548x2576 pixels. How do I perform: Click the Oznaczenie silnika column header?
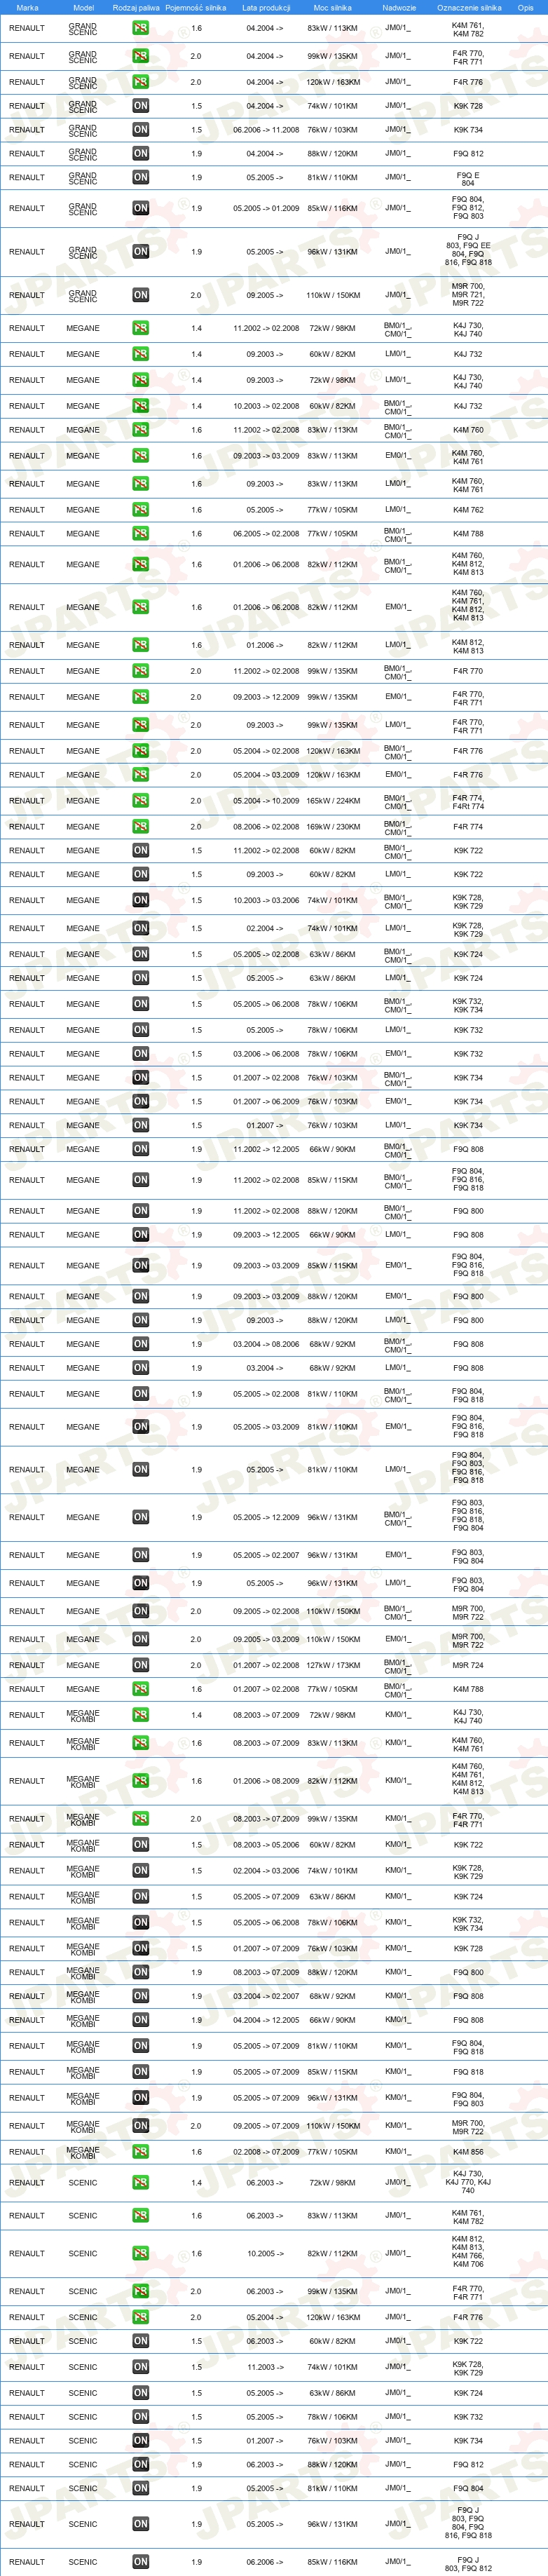pos(469,7)
